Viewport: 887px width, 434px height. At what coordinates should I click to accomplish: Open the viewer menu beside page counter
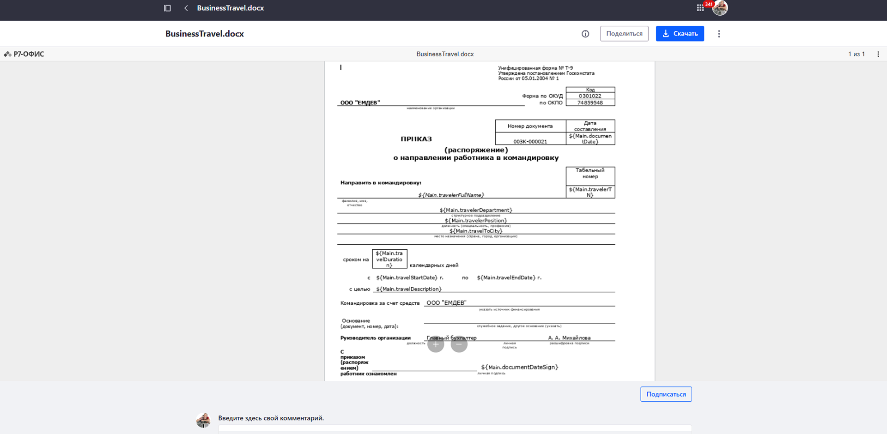click(878, 54)
